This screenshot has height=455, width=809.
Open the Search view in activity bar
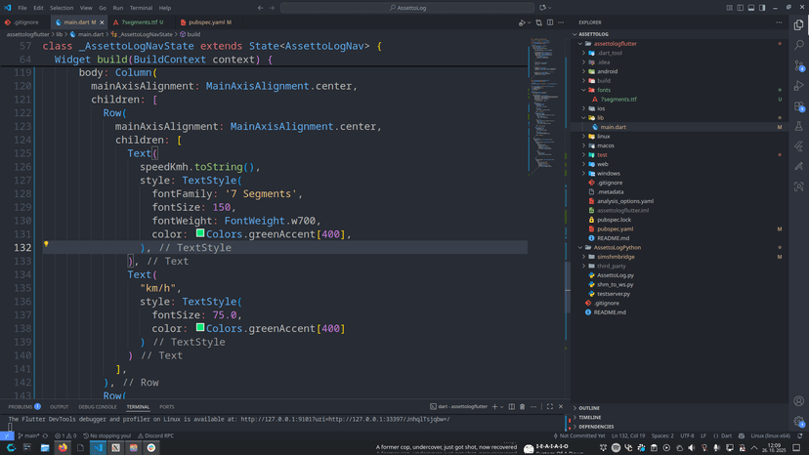pyautogui.click(x=798, y=45)
